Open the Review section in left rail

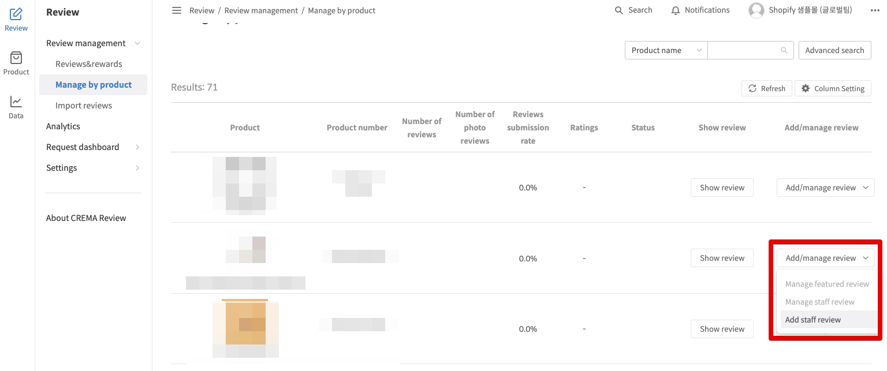pyautogui.click(x=16, y=19)
